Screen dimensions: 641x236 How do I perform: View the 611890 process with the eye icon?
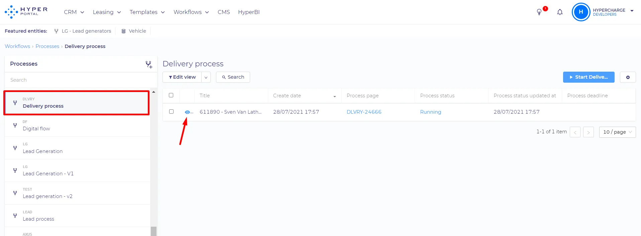[x=187, y=112]
